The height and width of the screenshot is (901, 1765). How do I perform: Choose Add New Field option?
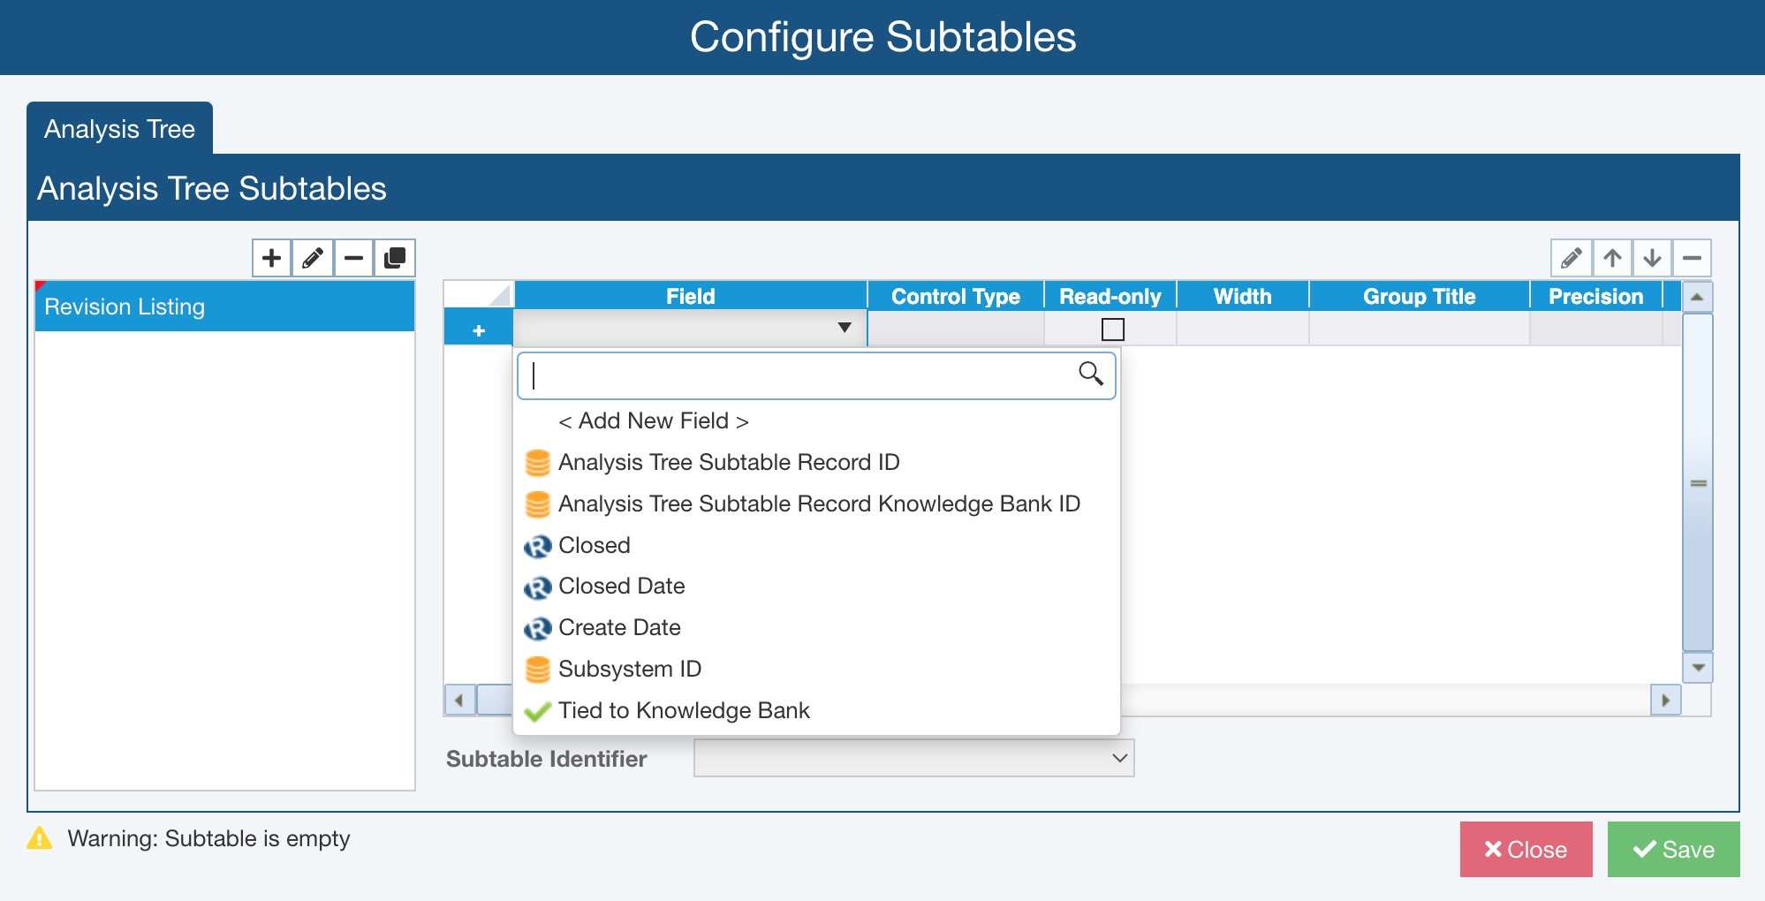pyautogui.click(x=653, y=420)
